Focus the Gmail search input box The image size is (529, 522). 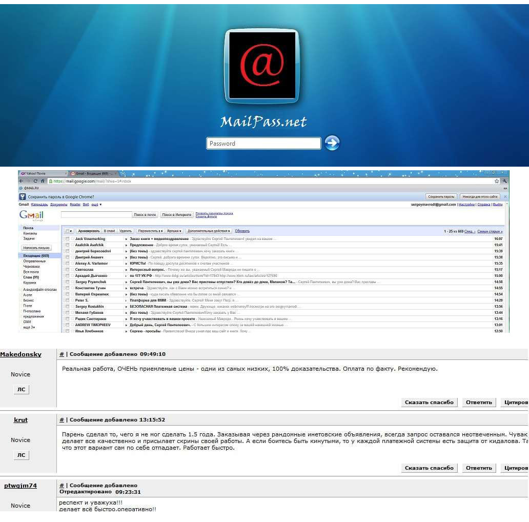coord(96,215)
